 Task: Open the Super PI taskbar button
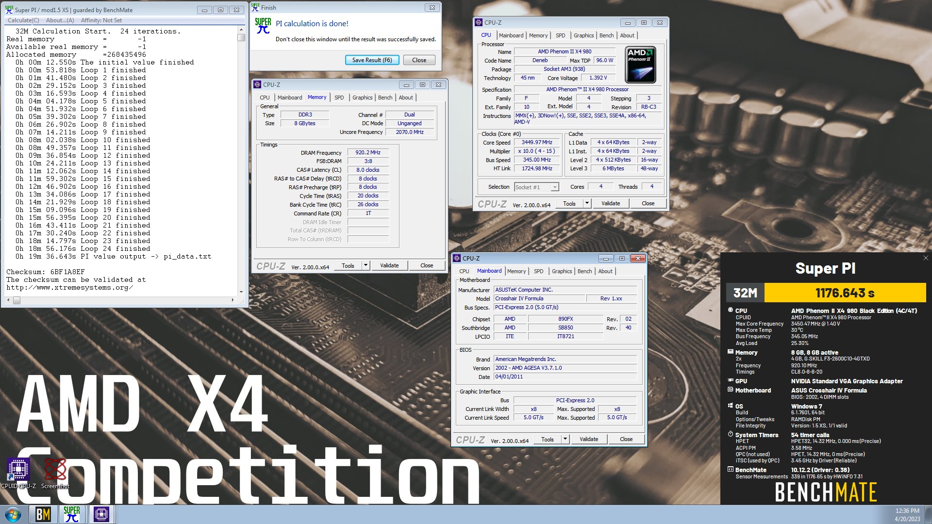72,514
